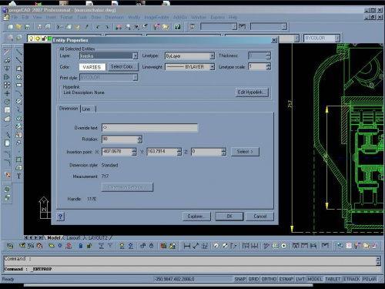Open the Modify menu
385x289 pixels.
pyautogui.click(x=134, y=17)
